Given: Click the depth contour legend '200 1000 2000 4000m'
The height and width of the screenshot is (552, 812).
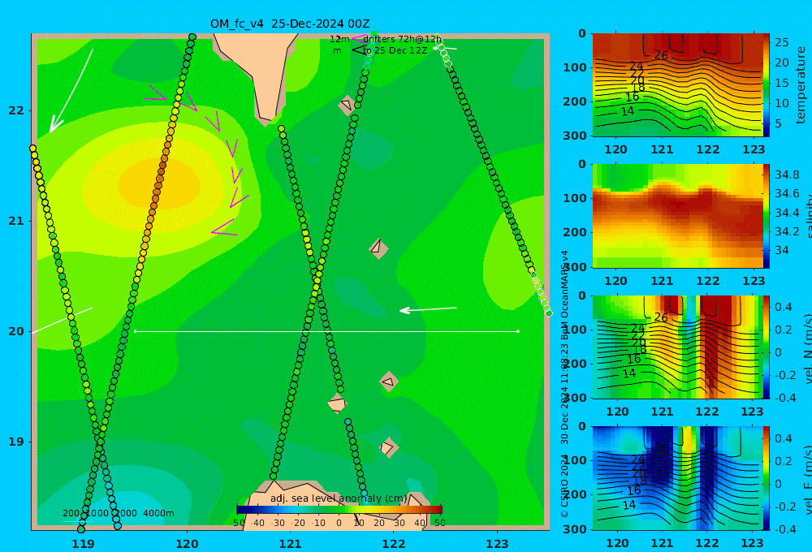Looking at the screenshot, I should (118, 513).
